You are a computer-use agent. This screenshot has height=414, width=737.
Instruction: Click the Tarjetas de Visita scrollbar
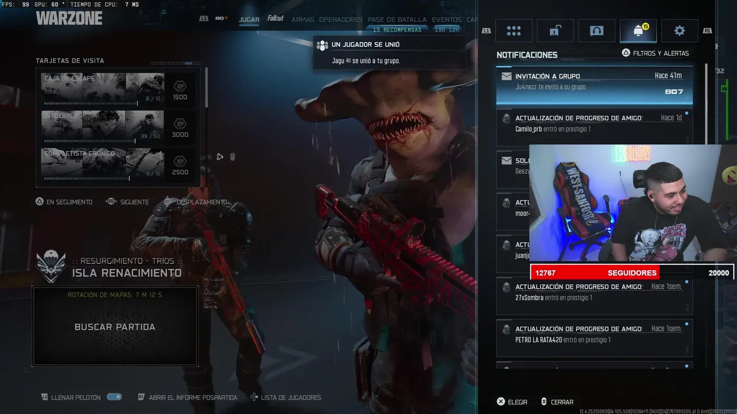(x=206, y=87)
